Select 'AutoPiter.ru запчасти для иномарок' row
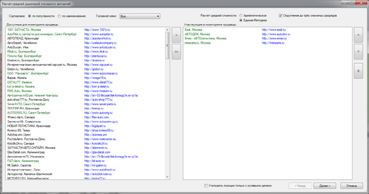 point(42,34)
